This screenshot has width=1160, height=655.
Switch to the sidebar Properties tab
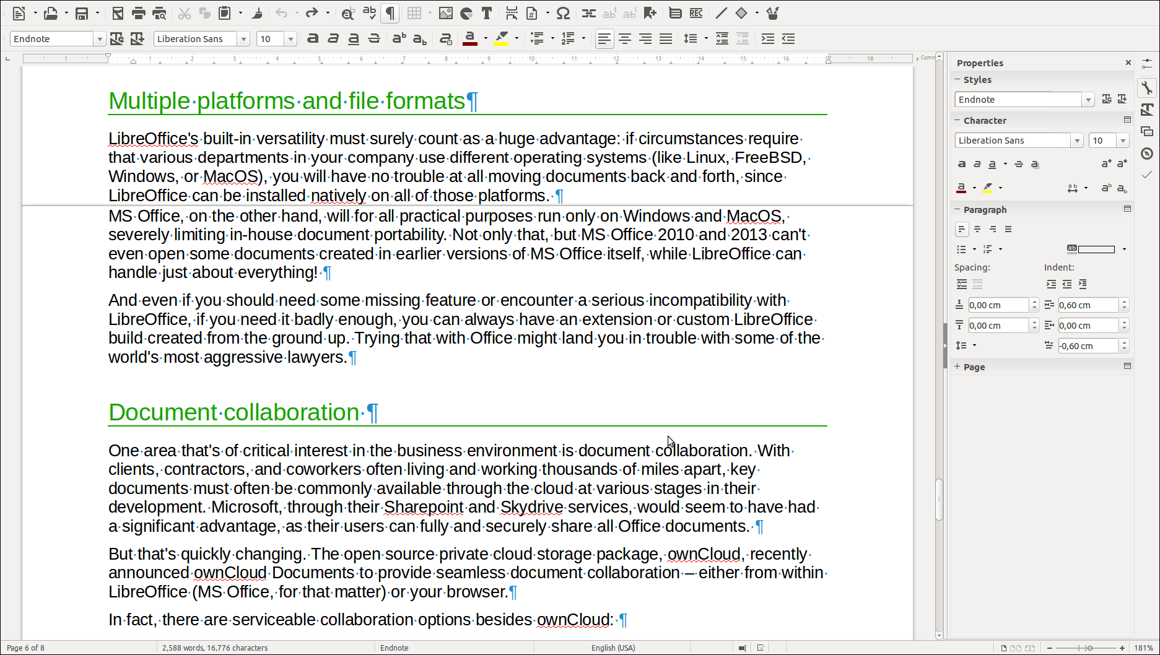1147,88
